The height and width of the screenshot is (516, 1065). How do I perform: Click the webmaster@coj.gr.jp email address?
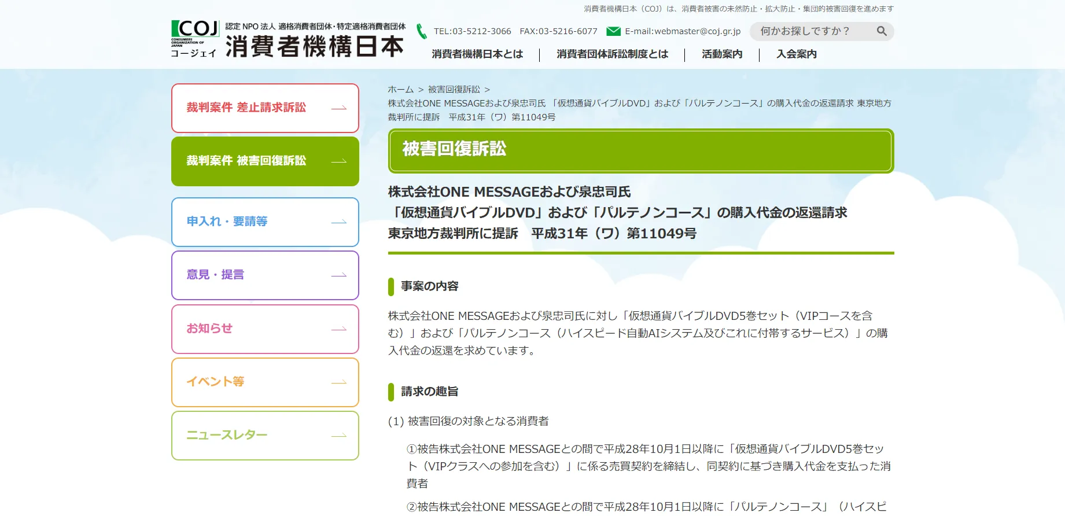[683, 31]
